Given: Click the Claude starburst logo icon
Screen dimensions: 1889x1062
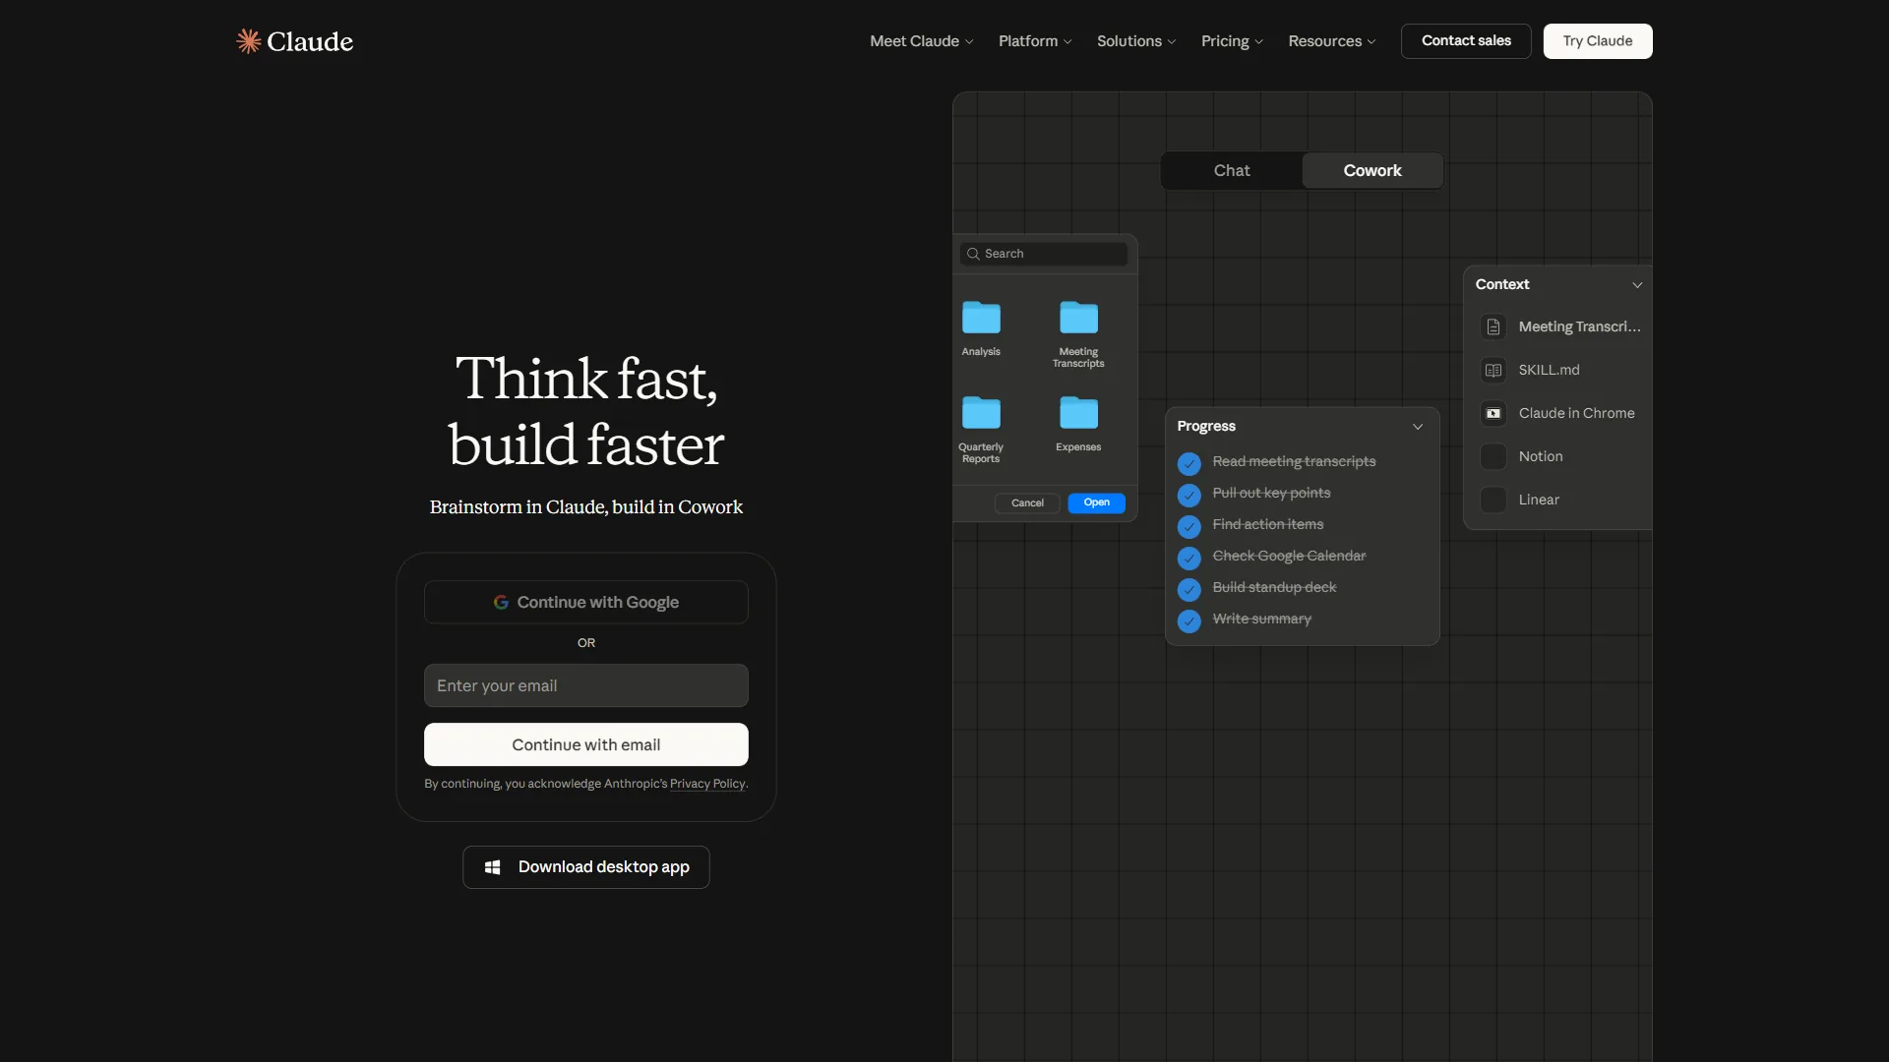Looking at the screenshot, I should (x=249, y=40).
